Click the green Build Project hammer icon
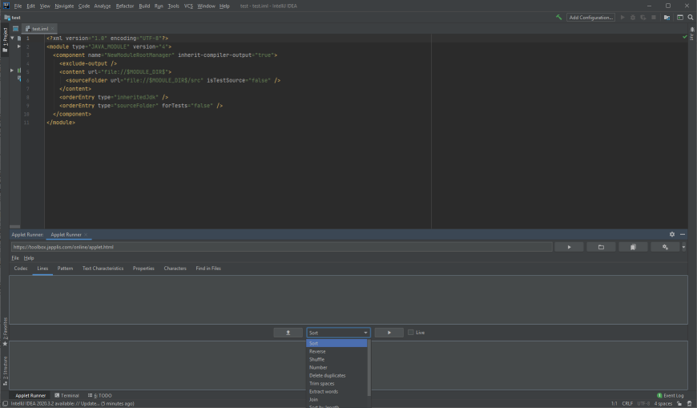 [558, 18]
